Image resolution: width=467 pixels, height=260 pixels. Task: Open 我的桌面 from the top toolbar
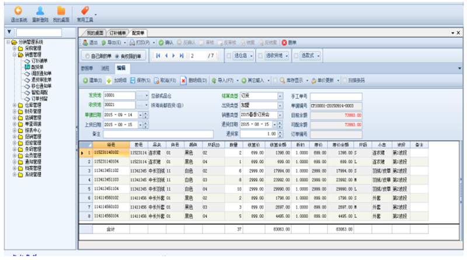pyautogui.click(x=61, y=11)
